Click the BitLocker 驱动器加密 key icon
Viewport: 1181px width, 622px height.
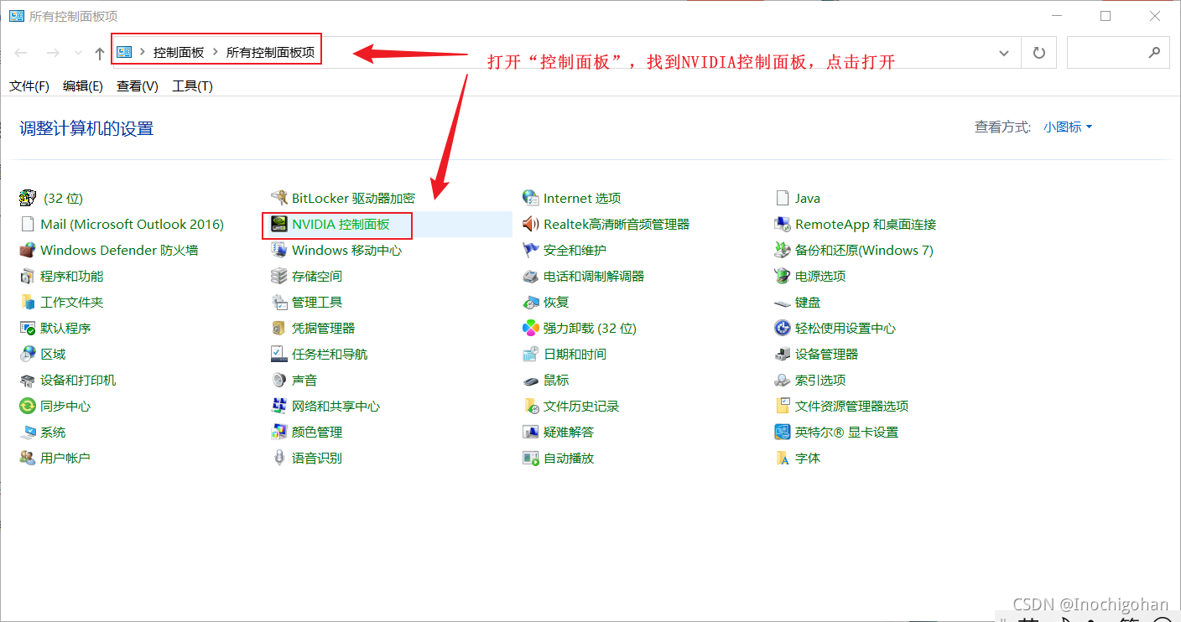coord(279,199)
